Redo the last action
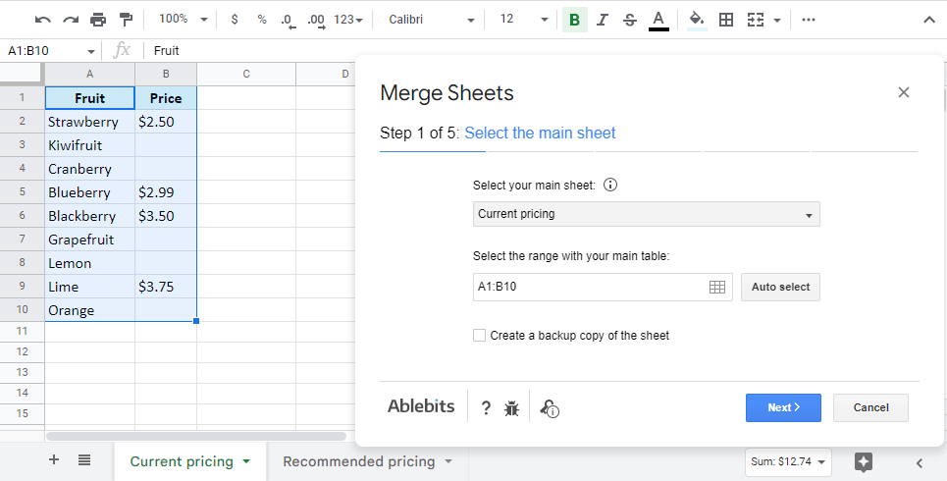 [x=71, y=20]
